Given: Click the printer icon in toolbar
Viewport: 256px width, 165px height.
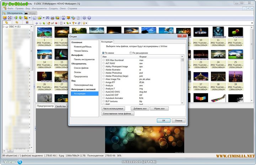Looking at the screenshot, I should 52,17.
